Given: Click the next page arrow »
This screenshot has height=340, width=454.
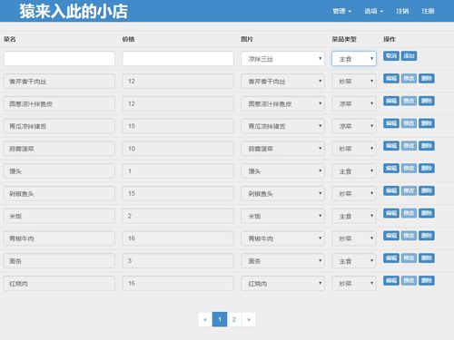Looking at the screenshot, I should (249, 319).
